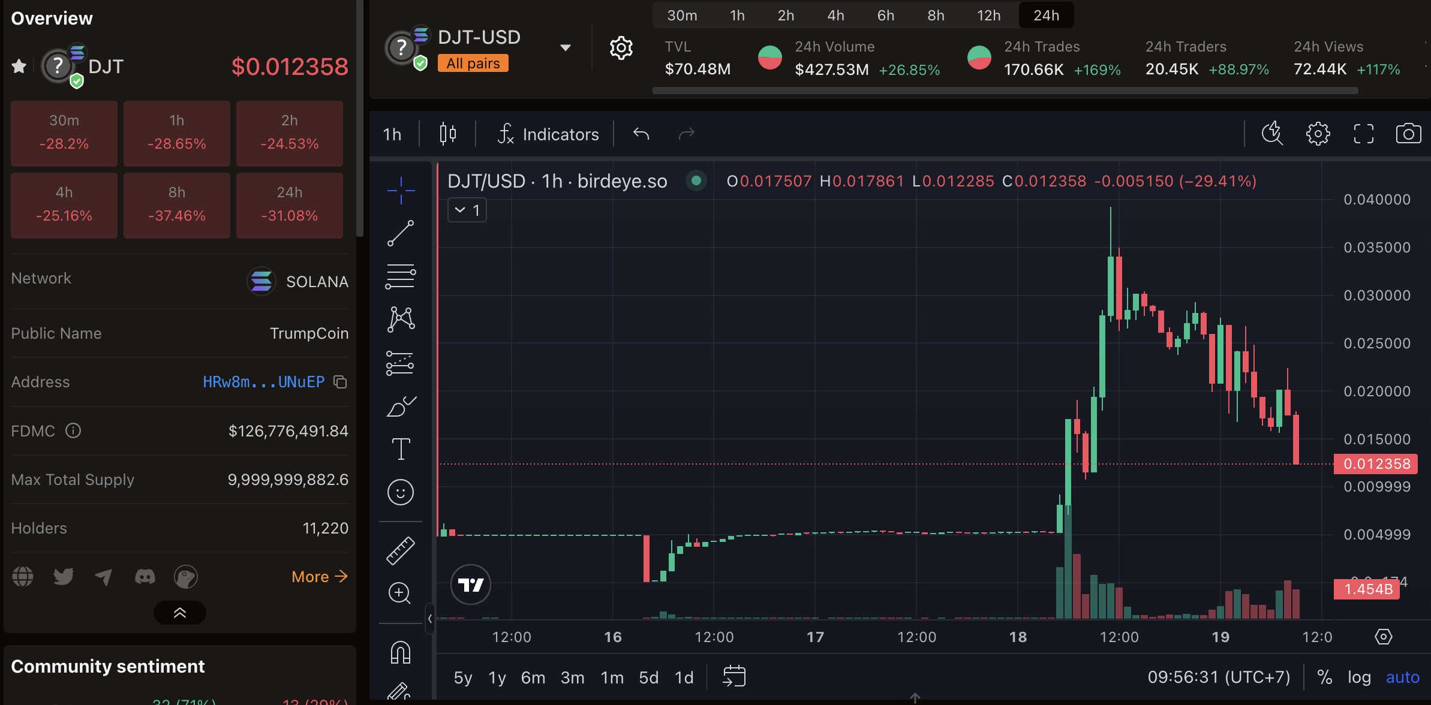Open the 1h chart interval selector
The width and height of the screenshot is (1431, 705).
tap(392, 134)
